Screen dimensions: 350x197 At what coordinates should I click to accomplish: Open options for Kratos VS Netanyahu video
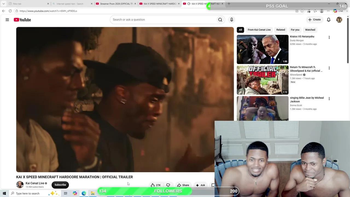(x=329, y=37)
